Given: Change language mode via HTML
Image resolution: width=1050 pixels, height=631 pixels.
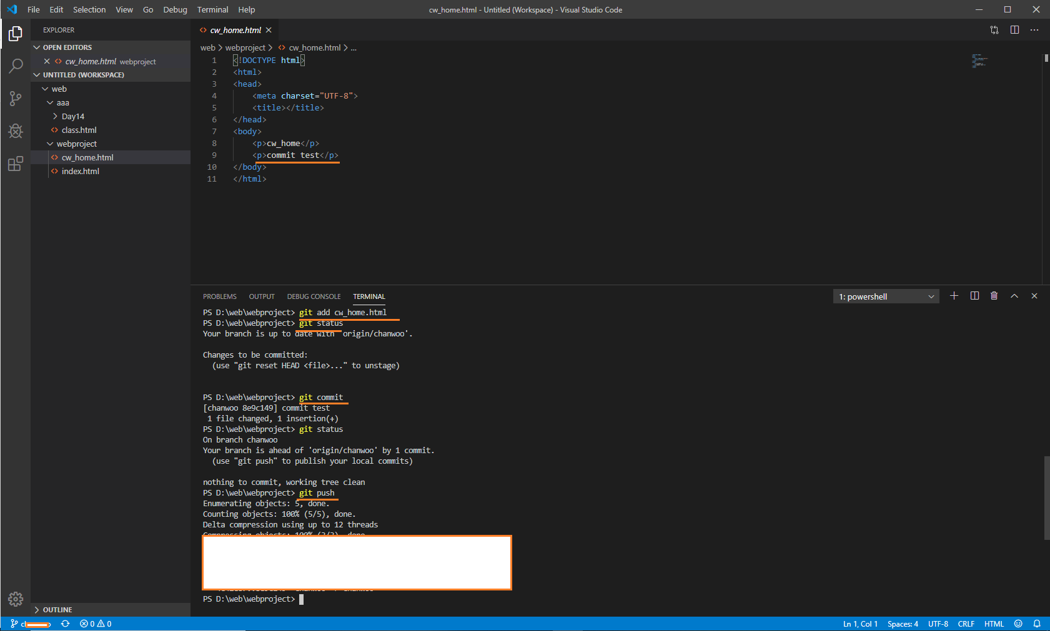Looking at the screenshot, I should click(x=994, y=624).
